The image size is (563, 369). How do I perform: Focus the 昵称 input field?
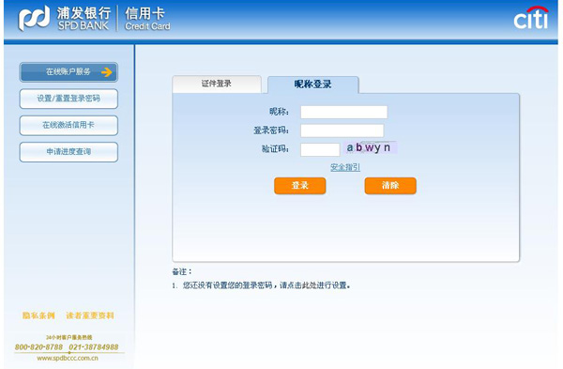tap(344, 112)
